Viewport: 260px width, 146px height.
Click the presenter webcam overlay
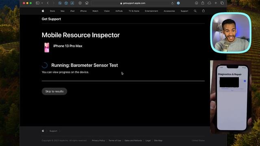(231, 33)
